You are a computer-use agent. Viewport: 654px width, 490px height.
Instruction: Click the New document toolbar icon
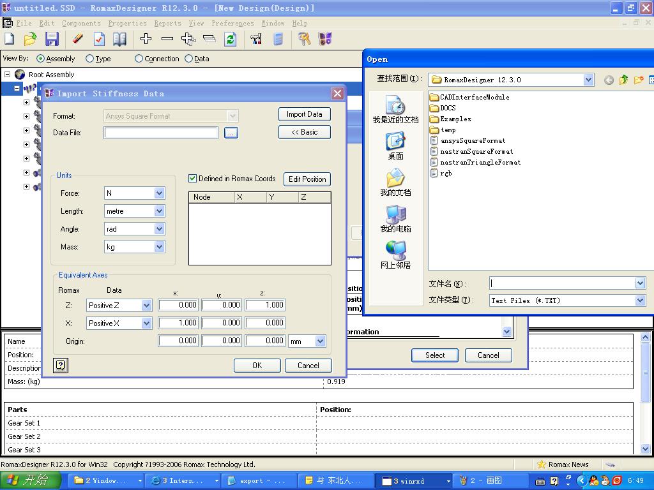click(9, 39)
